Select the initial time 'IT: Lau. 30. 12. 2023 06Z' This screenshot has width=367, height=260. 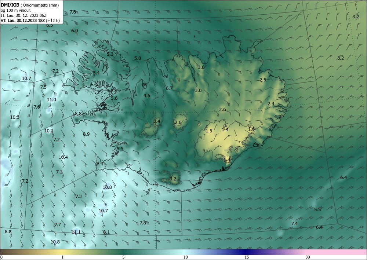point(23,15)
